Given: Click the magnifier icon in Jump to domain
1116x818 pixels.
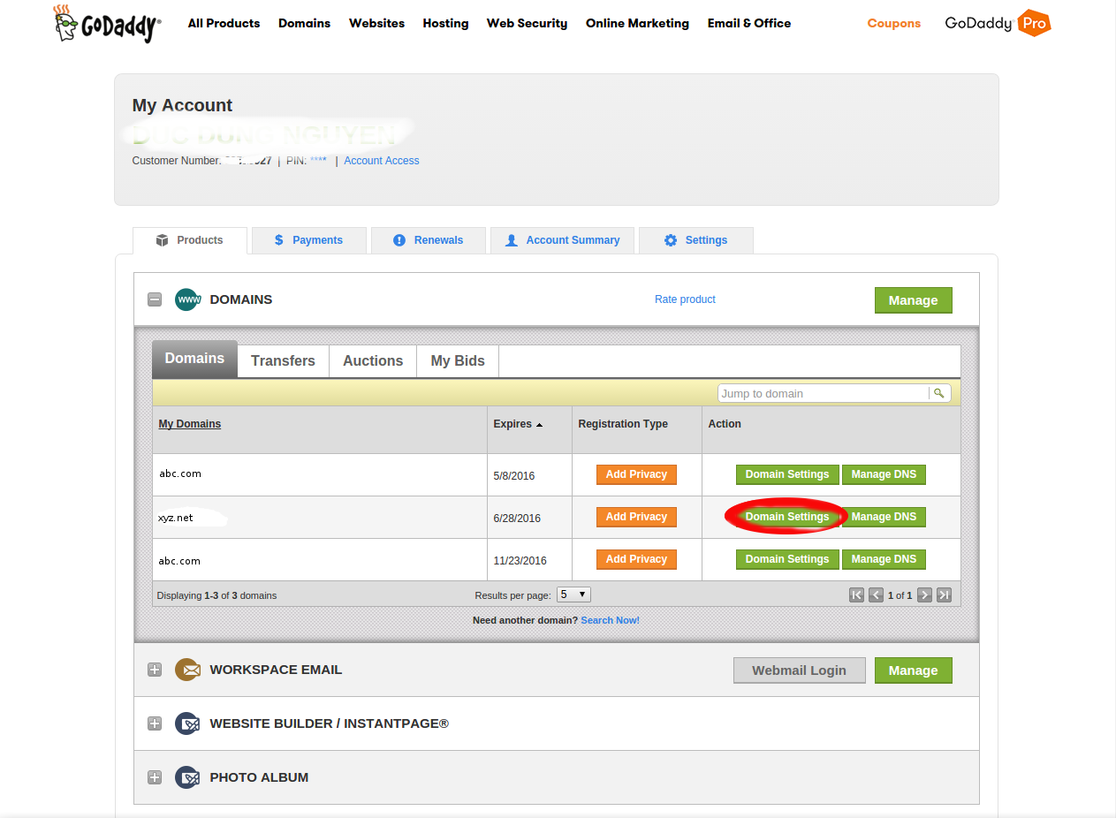Looking at the screenshot, I should 940,393.
